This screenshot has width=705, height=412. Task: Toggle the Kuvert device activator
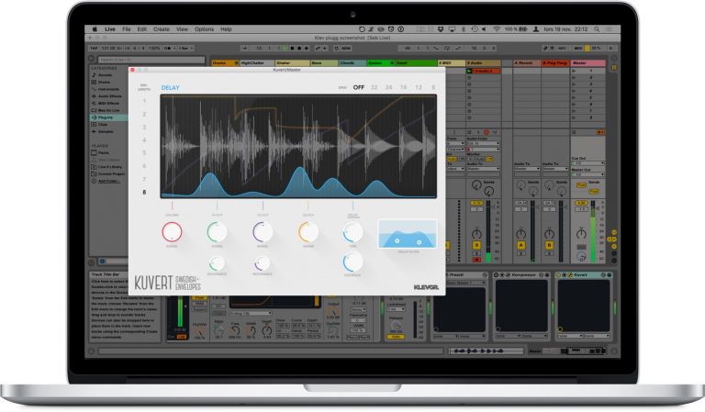[x=558, y=275]
